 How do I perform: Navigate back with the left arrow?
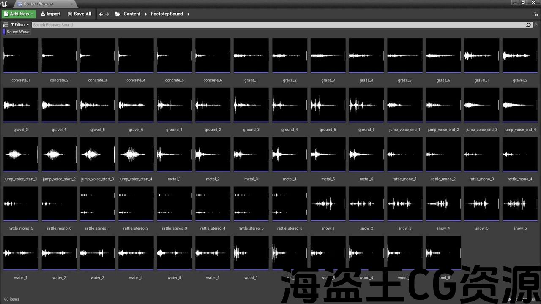coord(101,14)
